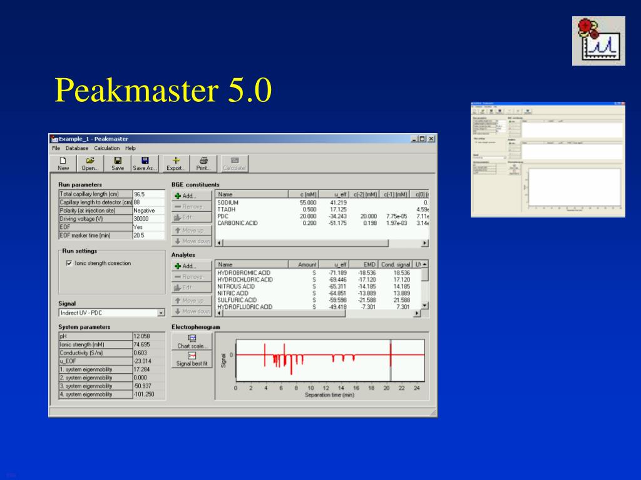
Task: Toggle Ionic strength correction checkbox
Action: pos(69,263)
